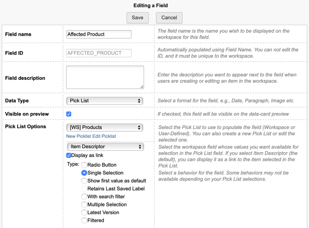Viewport: 309px width, 228px height.
Task: Uncheck the Visible on preview checkbox
Action: click(69, 114)
